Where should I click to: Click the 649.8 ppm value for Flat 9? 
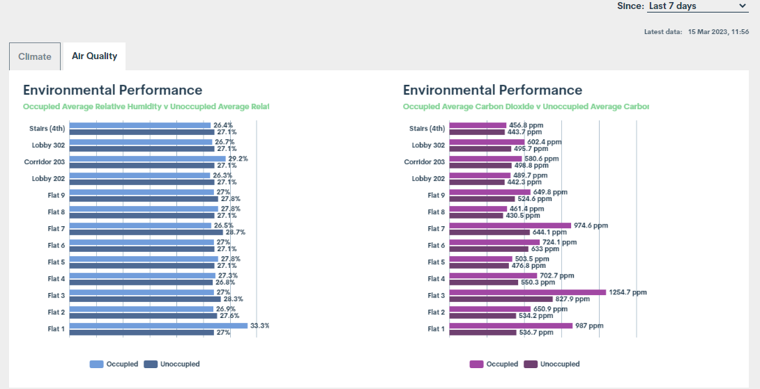coord(550,192)
